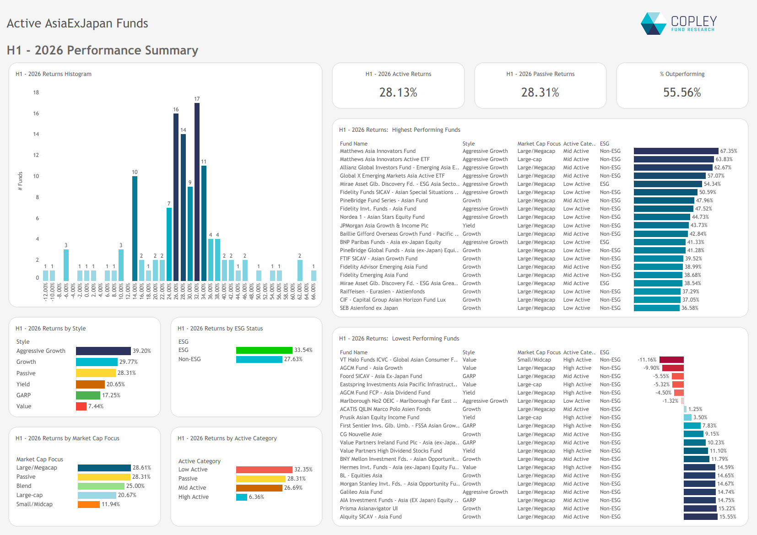Click the 67.35% top performer bar

[x=676, y=151]
